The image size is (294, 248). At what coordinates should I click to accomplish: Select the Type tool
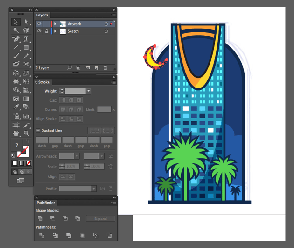point(26,39)
